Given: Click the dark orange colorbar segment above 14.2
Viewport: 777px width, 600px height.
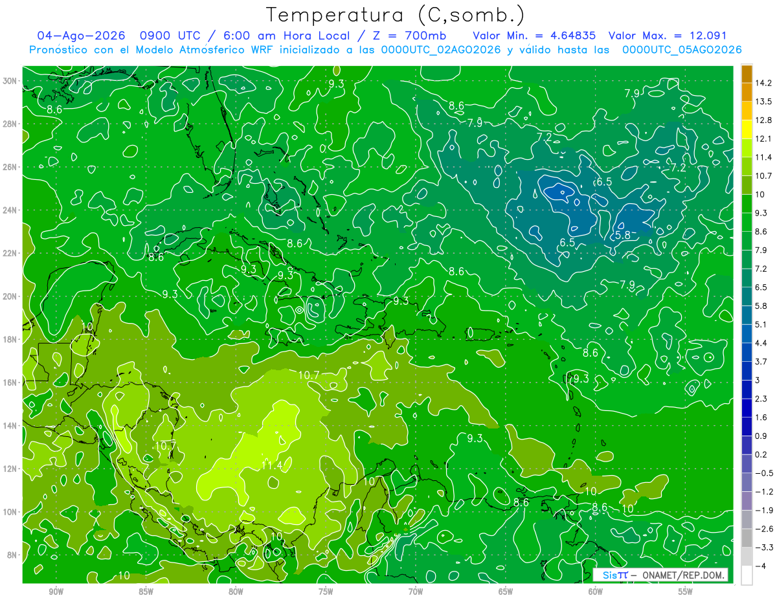Looking at the screenshot, I should click(747, 73).
